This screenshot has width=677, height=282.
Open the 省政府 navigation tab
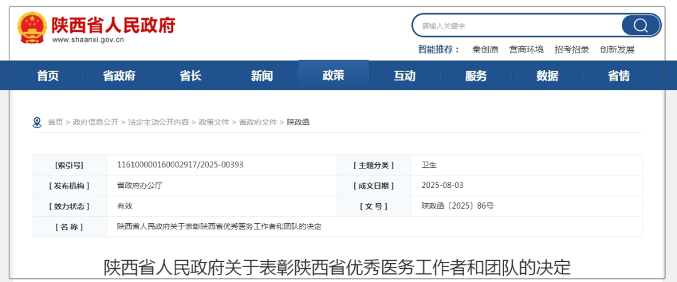click(x=119, y=76)
